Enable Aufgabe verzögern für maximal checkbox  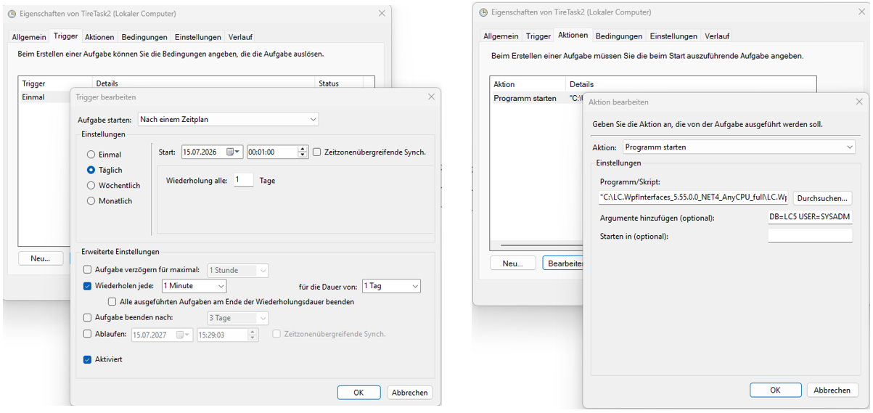click(88, 269)
